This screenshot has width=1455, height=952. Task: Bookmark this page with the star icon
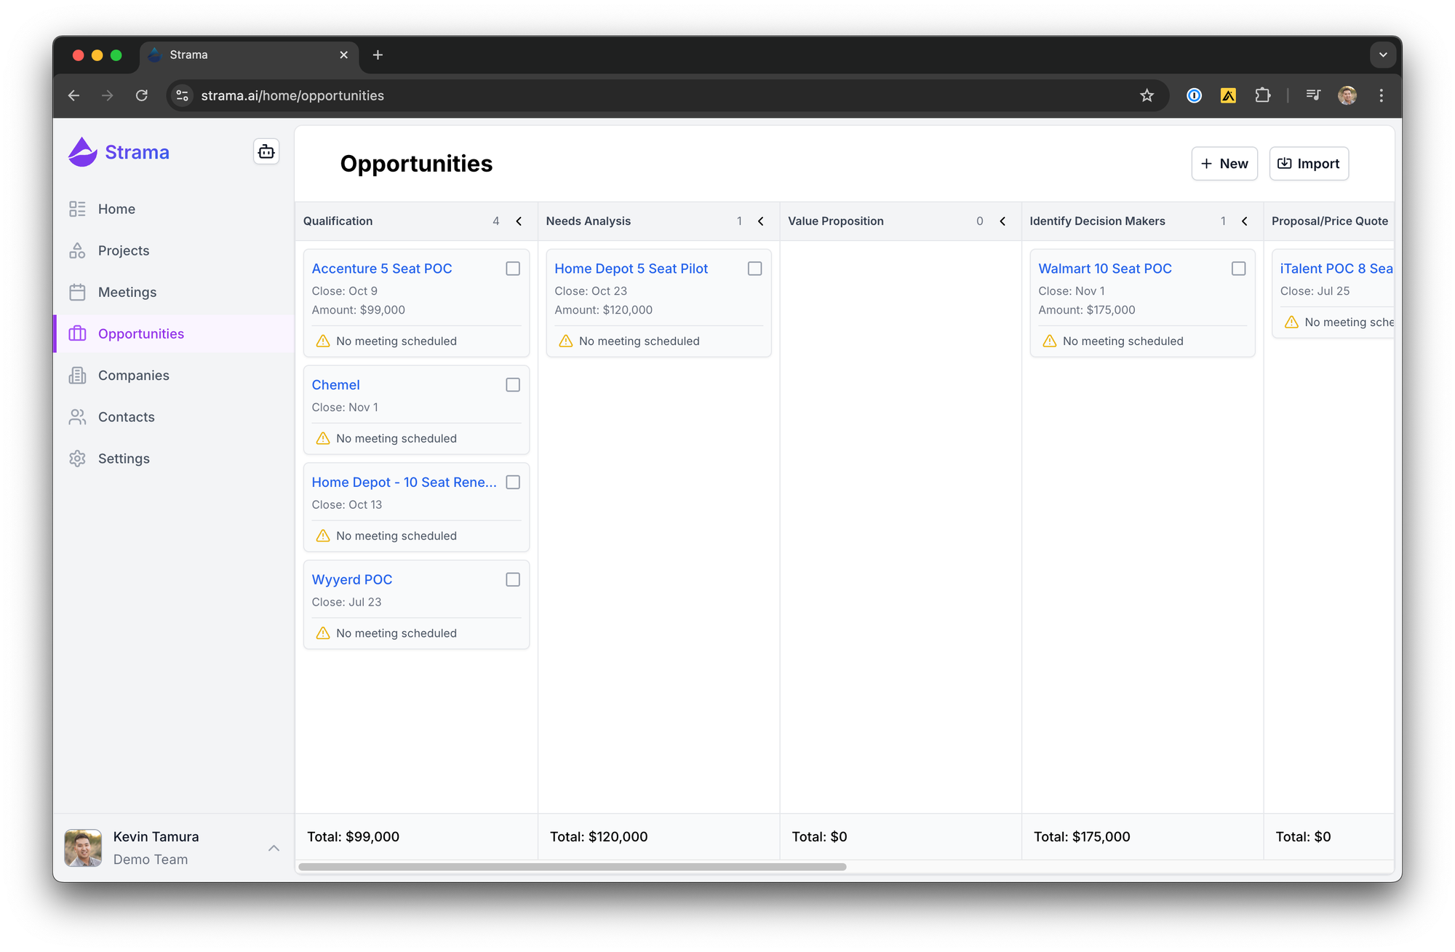pyautogui.click(x=1147, y=95)
